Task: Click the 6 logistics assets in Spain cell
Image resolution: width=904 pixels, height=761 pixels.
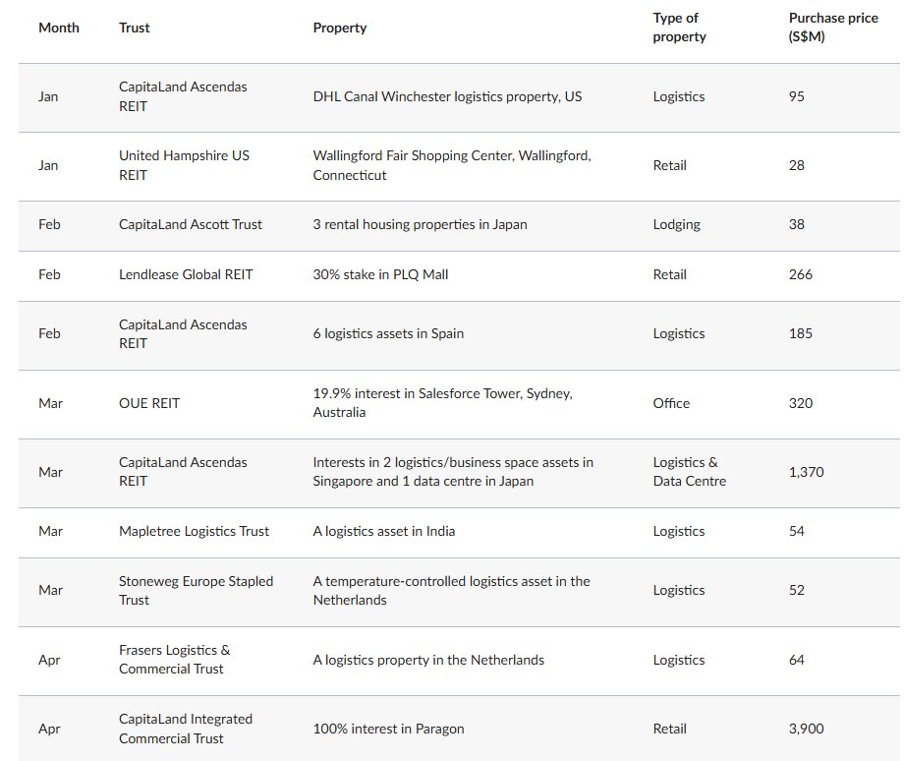Action: (x=388, y=333)
